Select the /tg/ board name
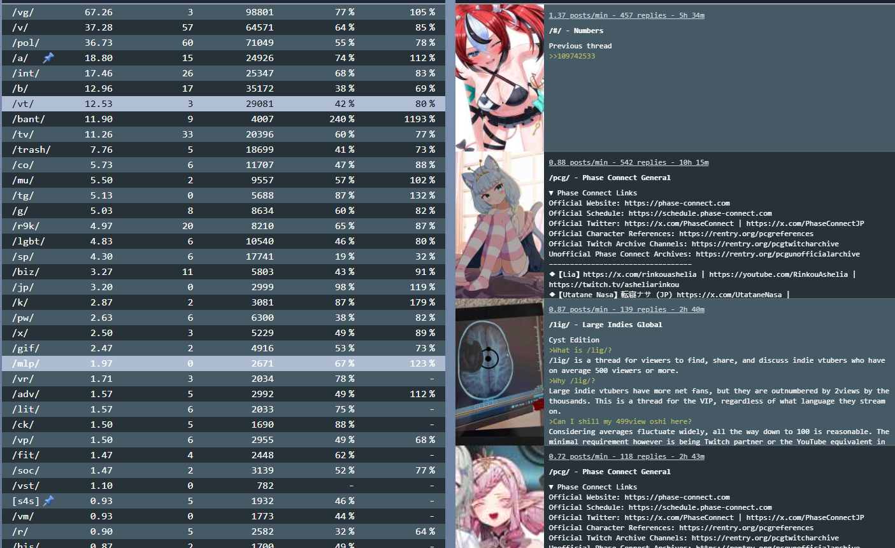 pos(23,195)
